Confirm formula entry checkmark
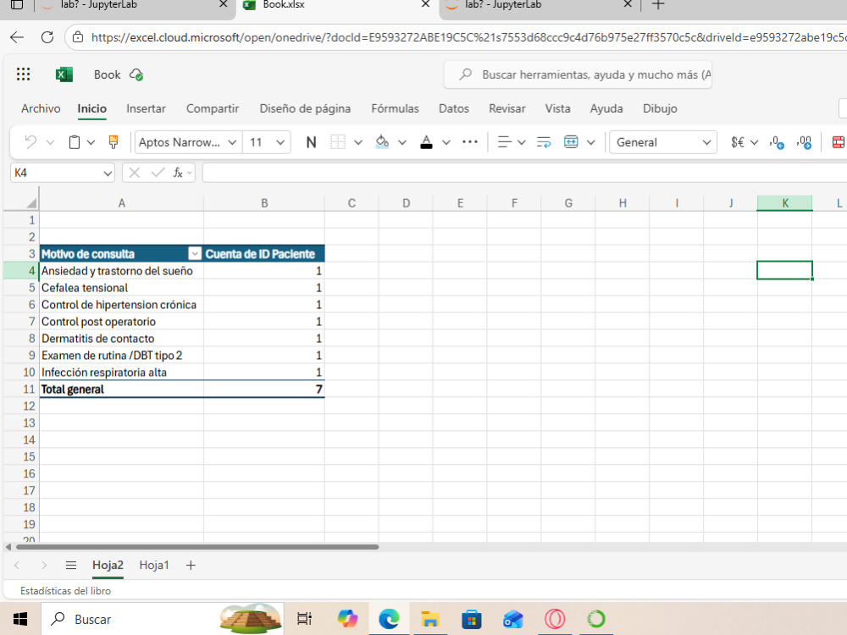Viewport: 847px width, 635px height. pos(158,173)
